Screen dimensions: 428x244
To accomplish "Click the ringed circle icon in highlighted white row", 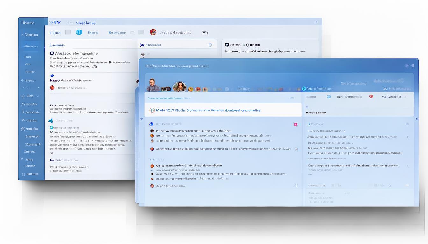I will coord(152,110).
